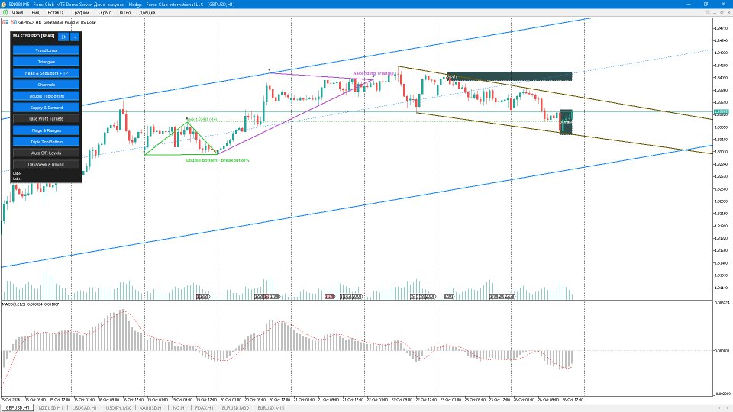The height and width of the screenshot is (412, 733).
Task: Toggle Head & Shoulders + TP detection
Action: coord(47,73)
